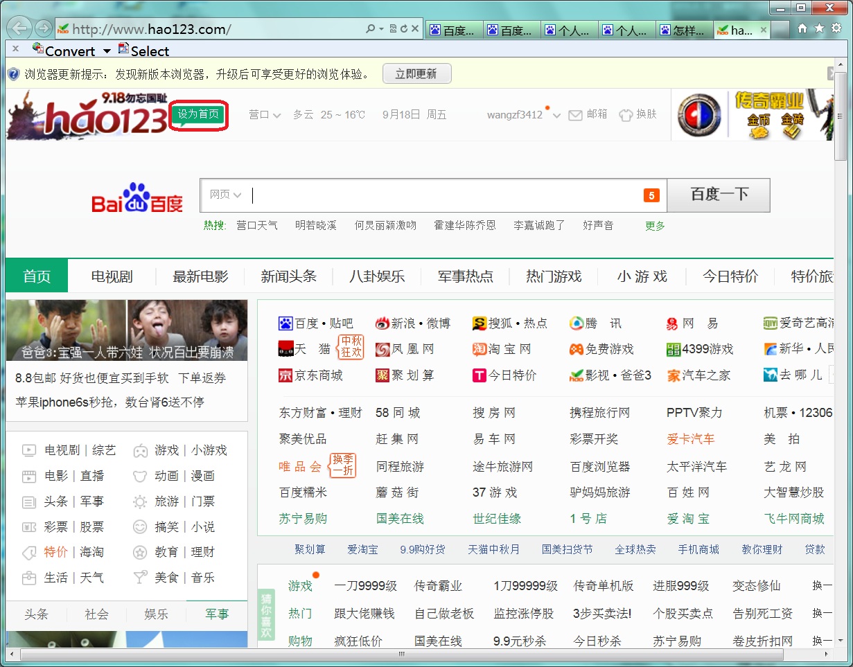This screenshot has width=853, height=667.
Task: Click the skin change shirt icon
Action: click(x=626, y=115)
